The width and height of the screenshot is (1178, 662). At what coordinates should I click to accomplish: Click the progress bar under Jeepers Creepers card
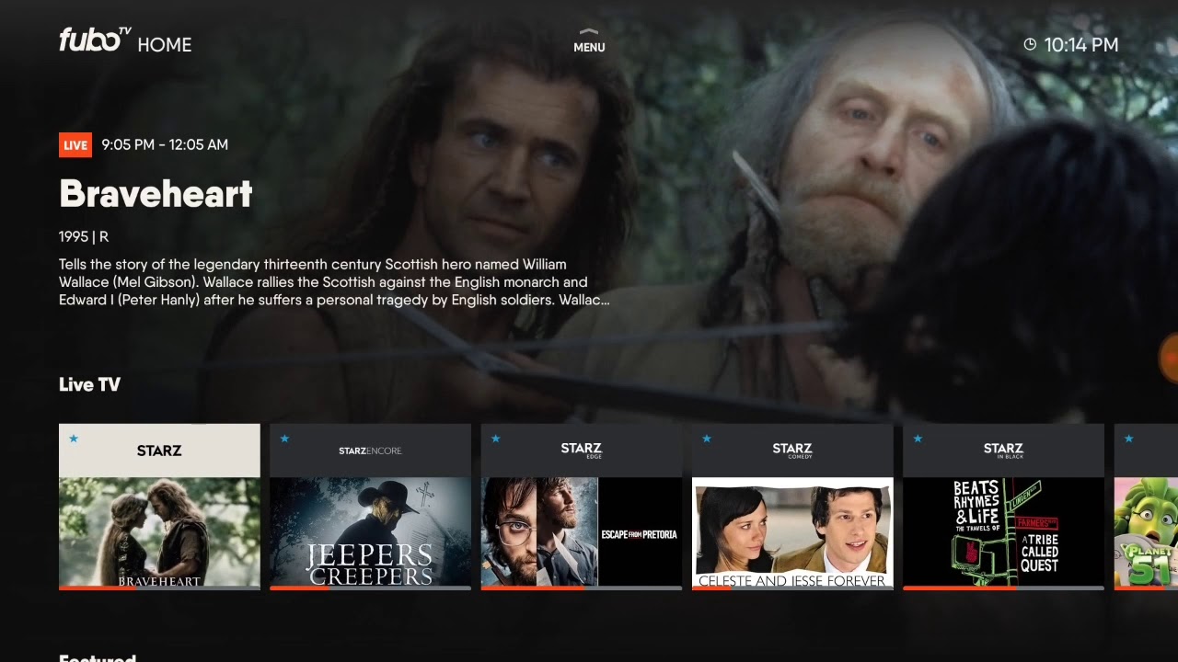[x=370, y=588]
